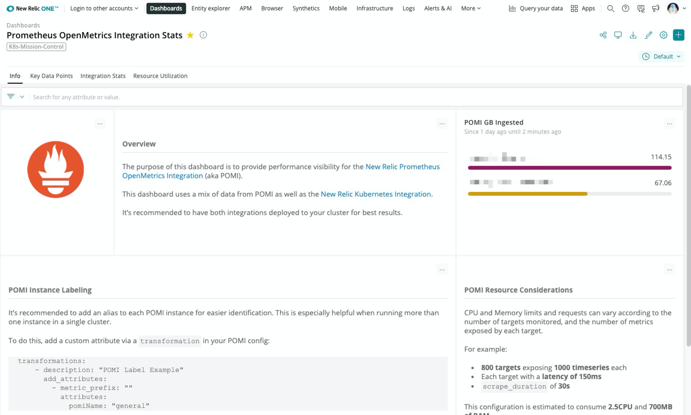Expand Login to other accounts dropdown
The width and height of the screenshot is (691, 415).
point(104,9)
